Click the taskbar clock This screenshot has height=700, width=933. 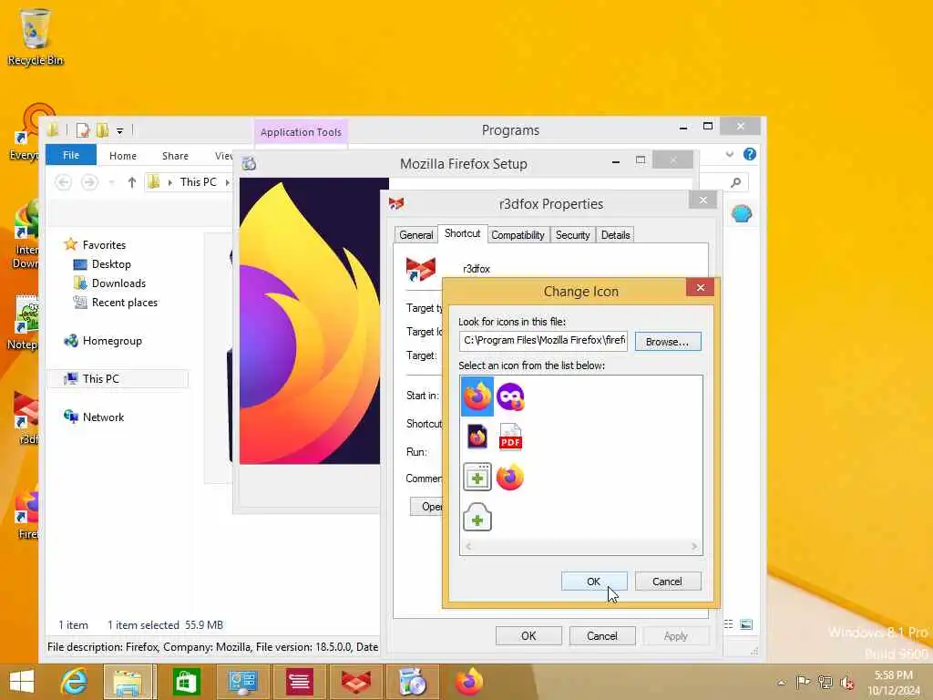pos(894,682)
